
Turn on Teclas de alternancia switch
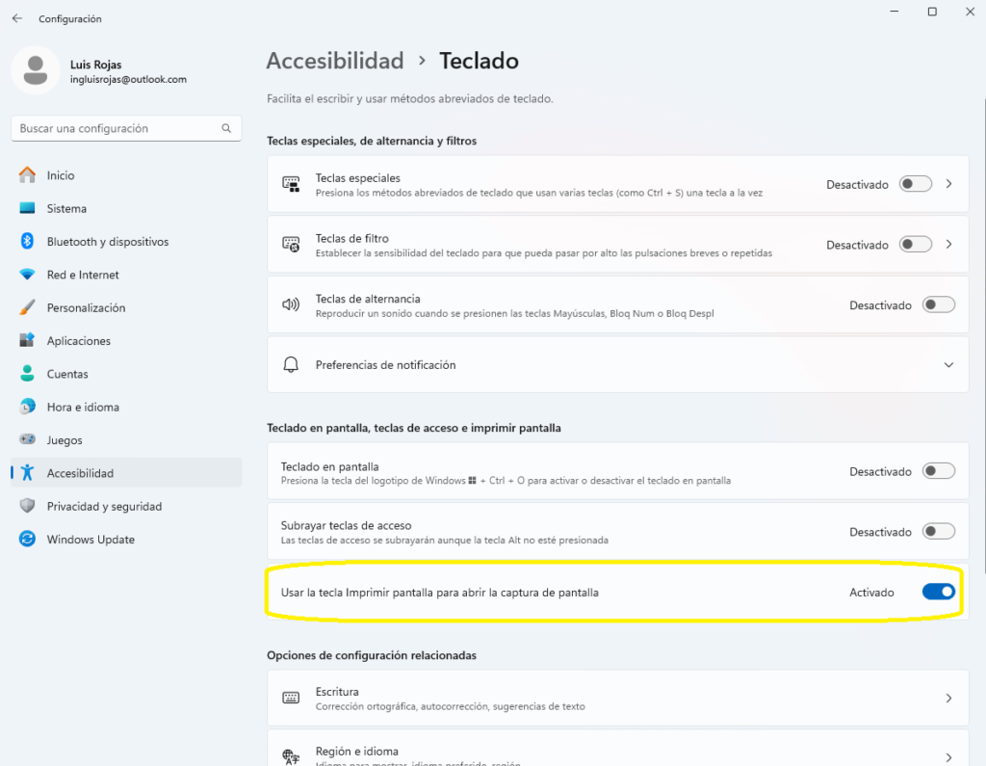click(938, 305)
